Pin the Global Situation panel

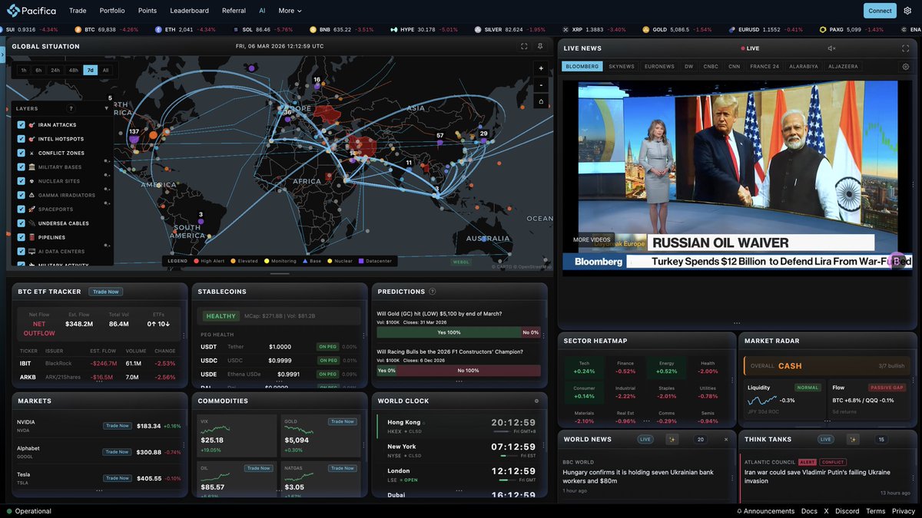click(540, 46)
